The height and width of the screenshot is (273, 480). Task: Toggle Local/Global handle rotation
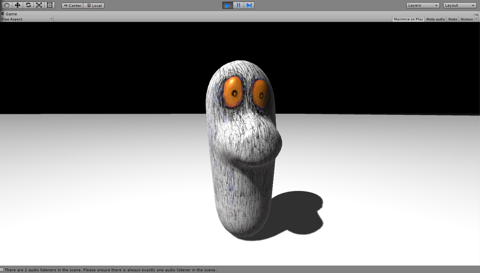(x=94, y=6)
